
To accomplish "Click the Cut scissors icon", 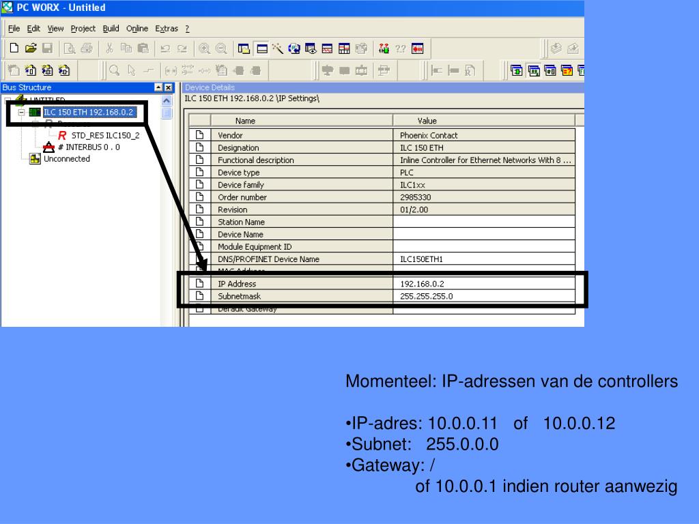I will pyautogui.click(x=109, y=48).
